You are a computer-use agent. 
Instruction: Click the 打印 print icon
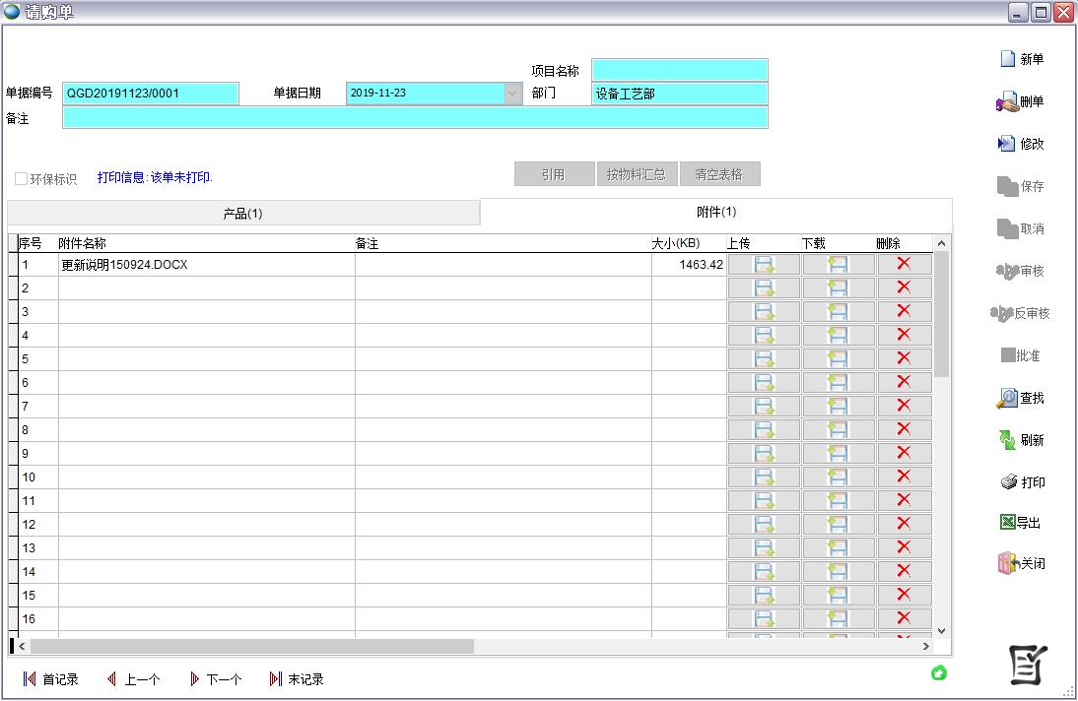tap(1009, 482)
